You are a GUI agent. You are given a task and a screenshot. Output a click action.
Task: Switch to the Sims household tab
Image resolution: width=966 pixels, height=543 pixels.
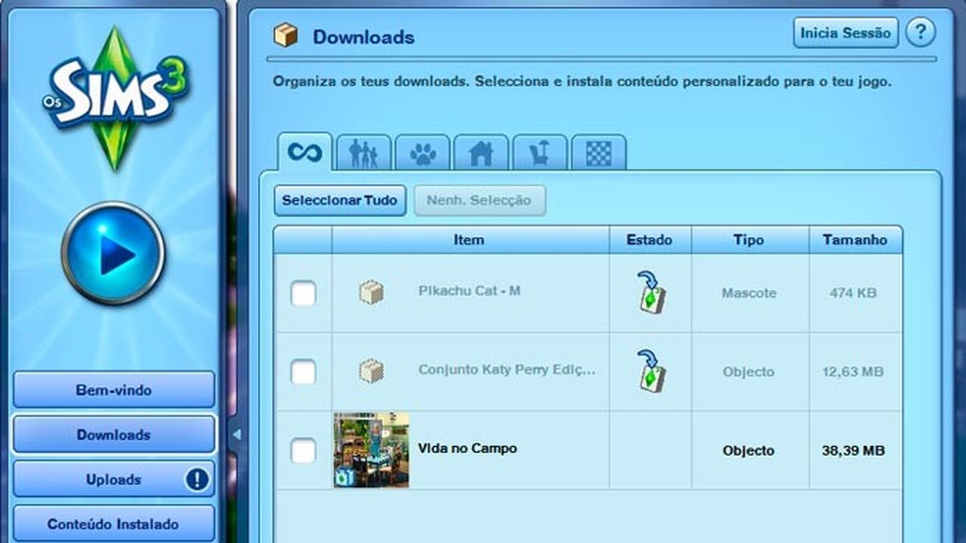(x=363, y=153)
